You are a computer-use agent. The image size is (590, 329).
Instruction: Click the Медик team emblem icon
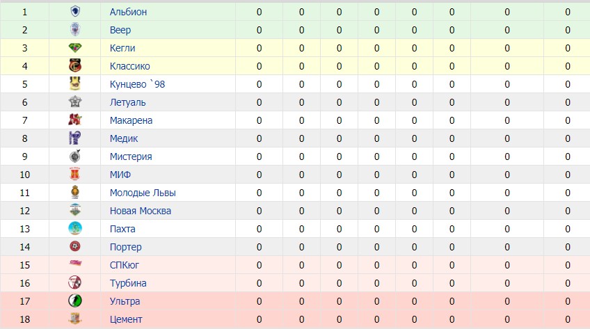click(75, 138)
